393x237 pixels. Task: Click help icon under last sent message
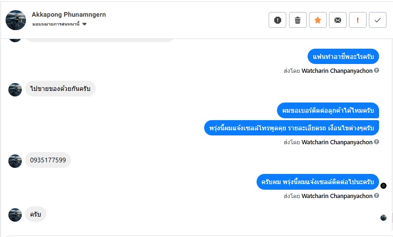point(377,196)
